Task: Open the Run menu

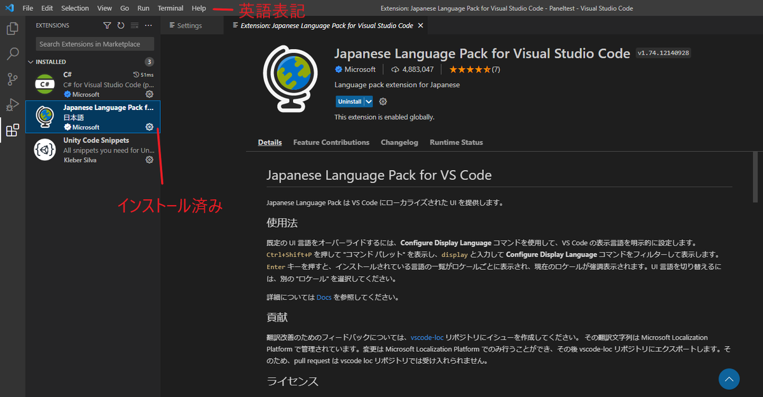Action: (x=143, y=8)
